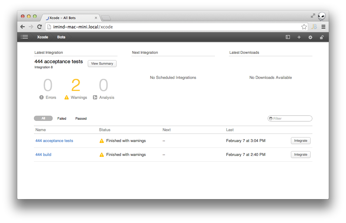Click warning icon in 444 build row
346x223 pixels.
101,155
